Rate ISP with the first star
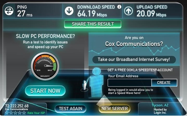Viewport: 187px width, 116px height. click(x=7, y=113)
